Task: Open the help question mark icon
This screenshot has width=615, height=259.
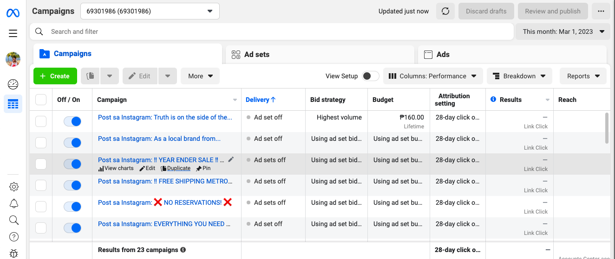Action: point(14,237)
